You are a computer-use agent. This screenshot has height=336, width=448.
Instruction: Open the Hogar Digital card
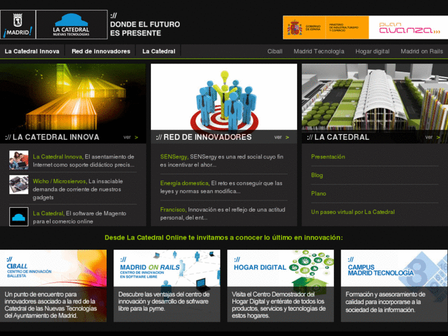point(280,286)
